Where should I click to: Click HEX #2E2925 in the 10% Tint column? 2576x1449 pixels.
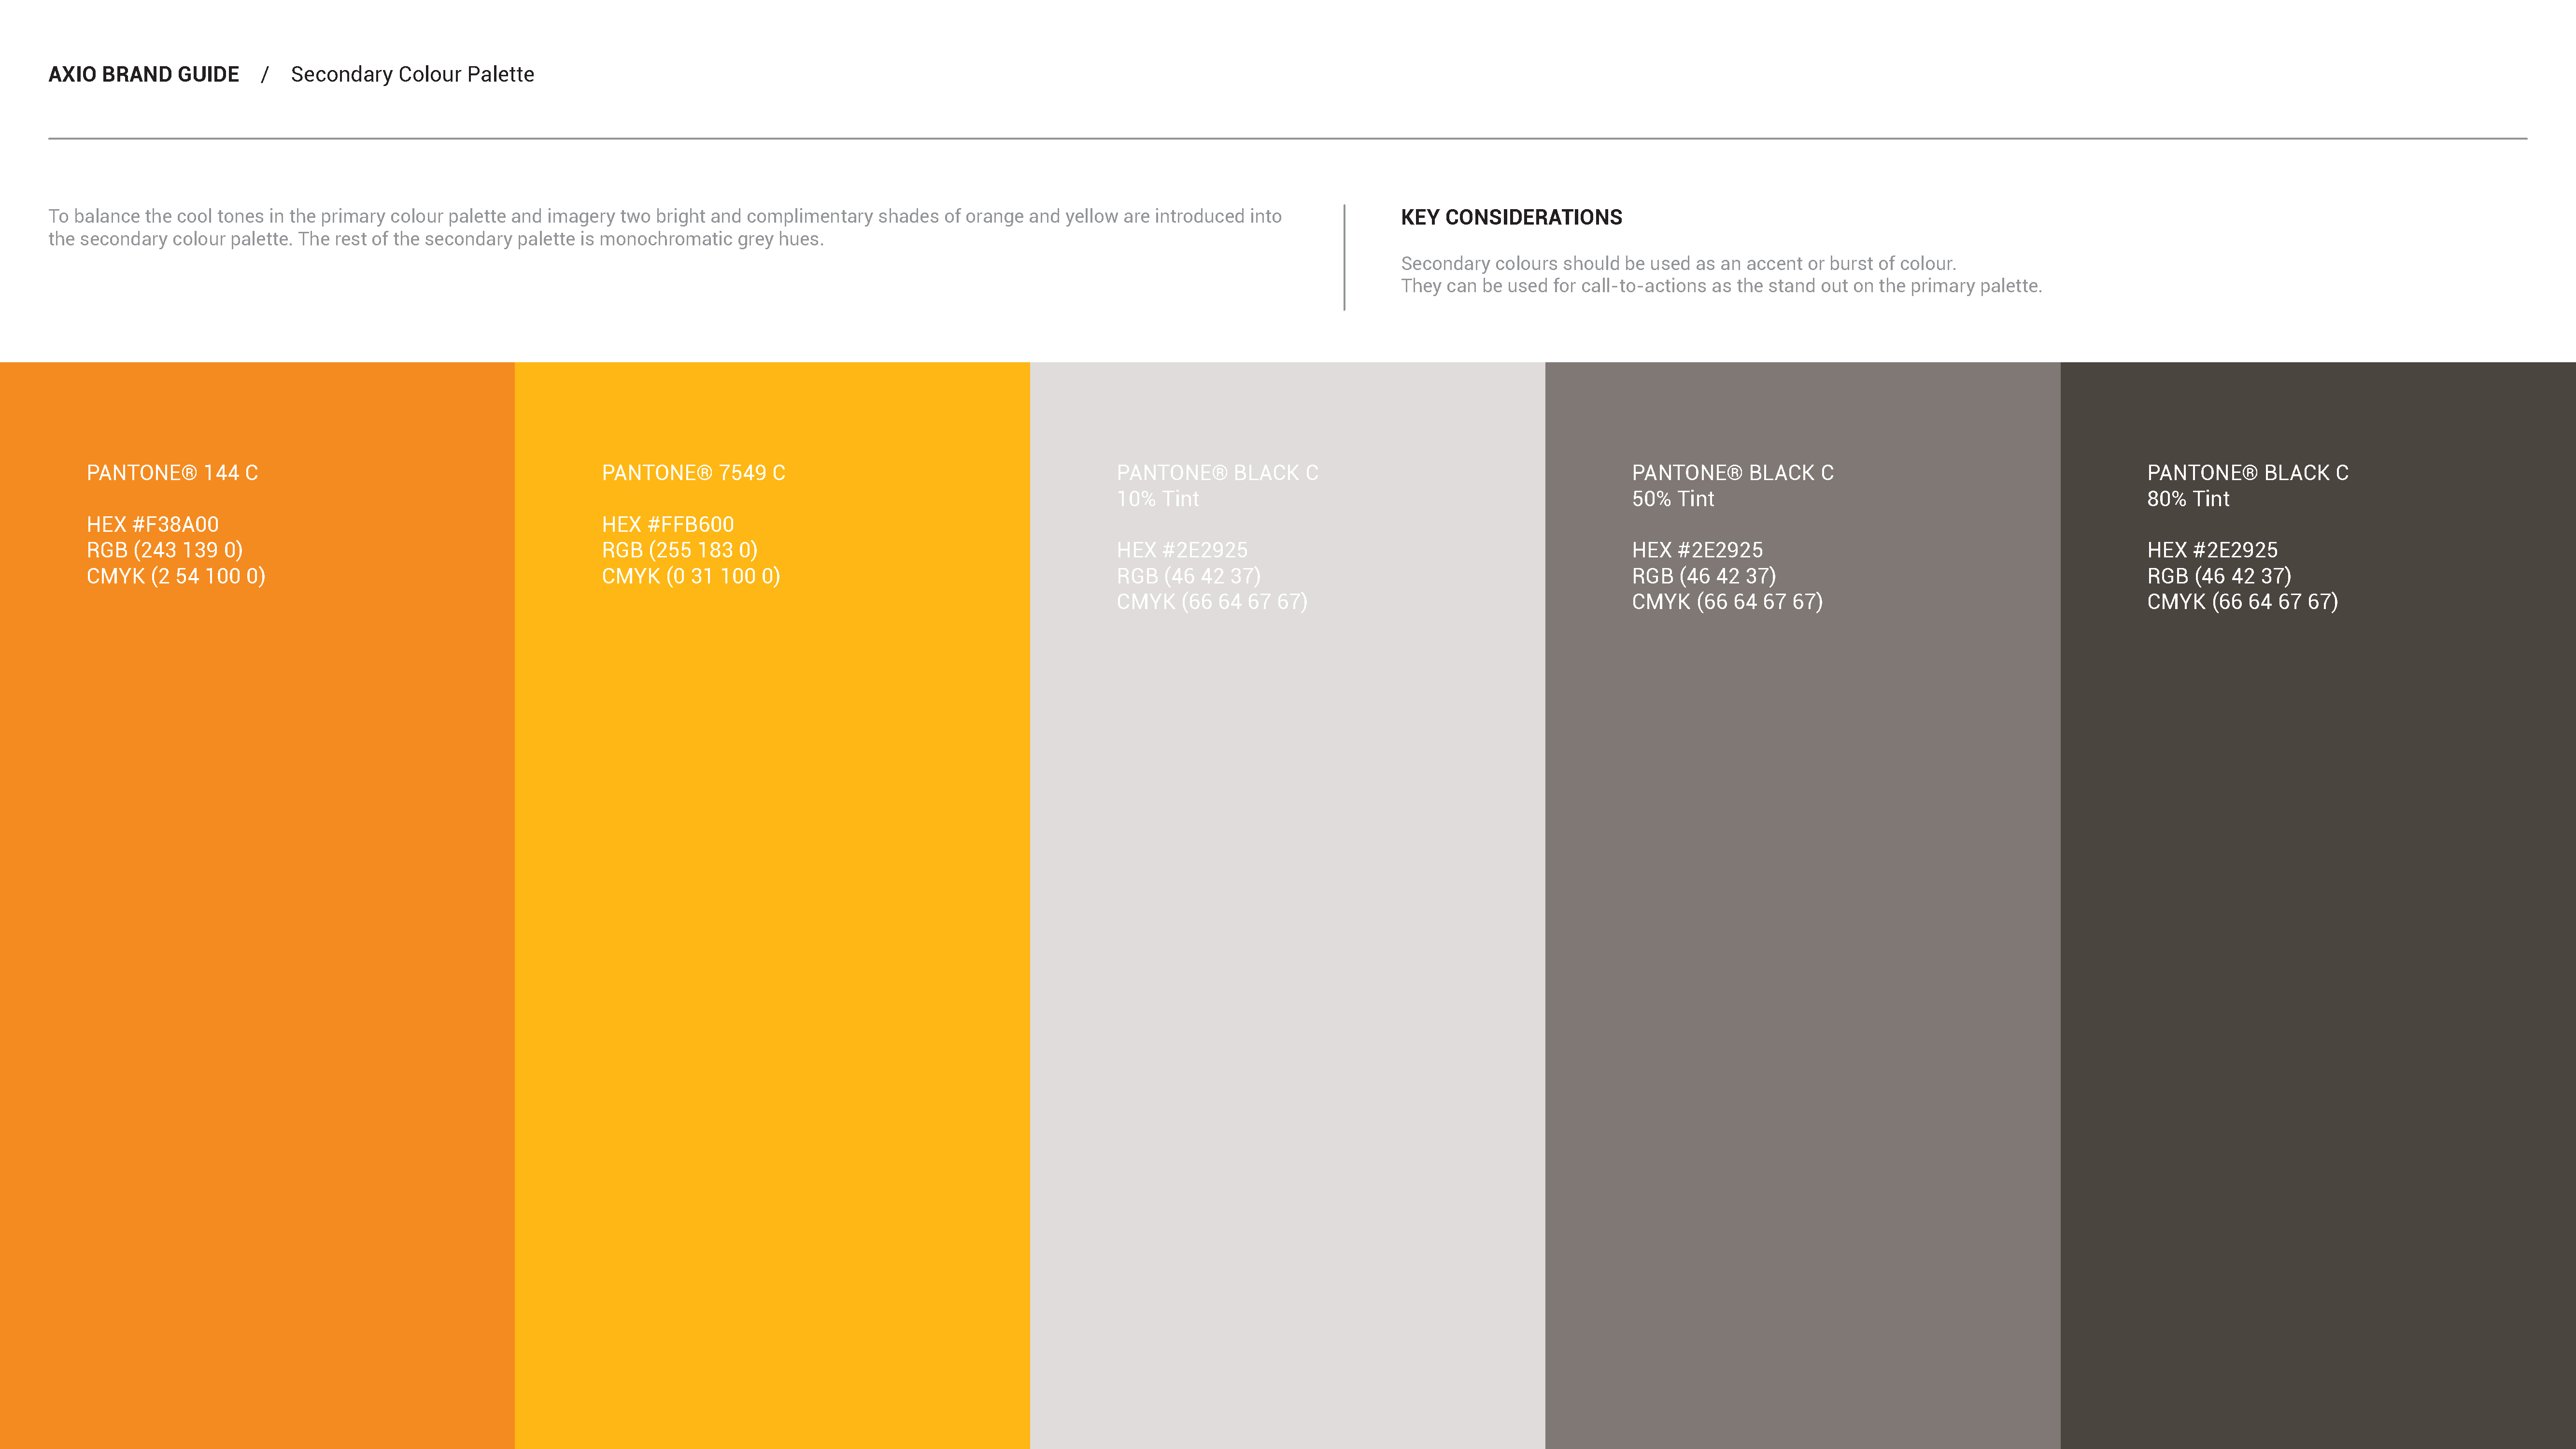point(1182,551)
